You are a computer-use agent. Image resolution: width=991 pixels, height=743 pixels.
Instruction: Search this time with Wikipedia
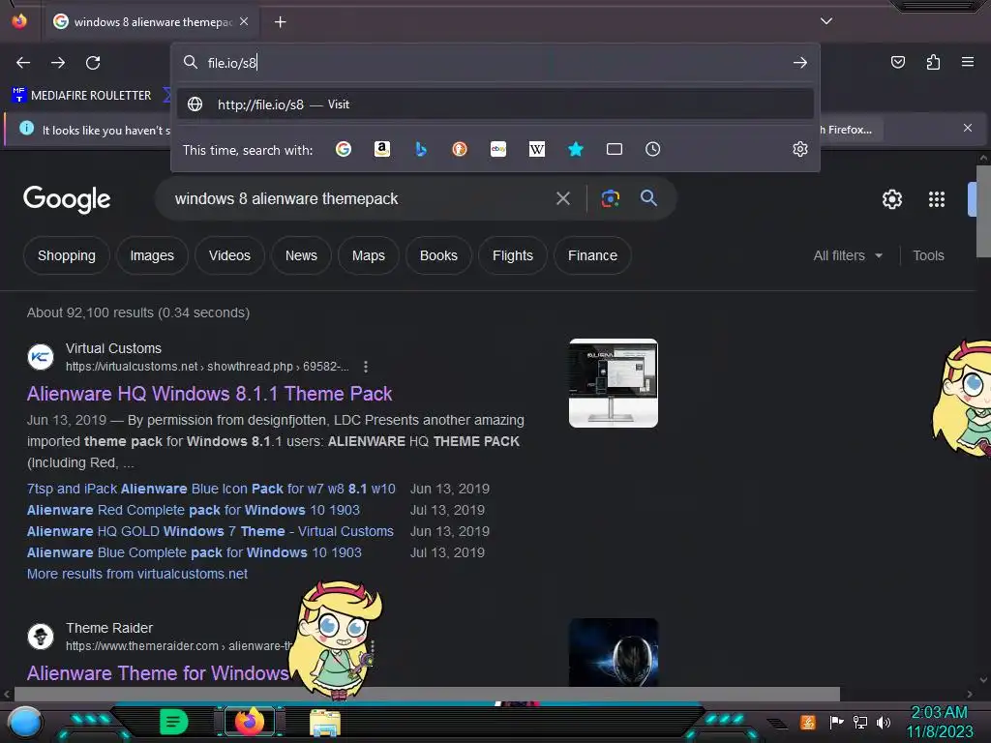(x=536, y=149)
